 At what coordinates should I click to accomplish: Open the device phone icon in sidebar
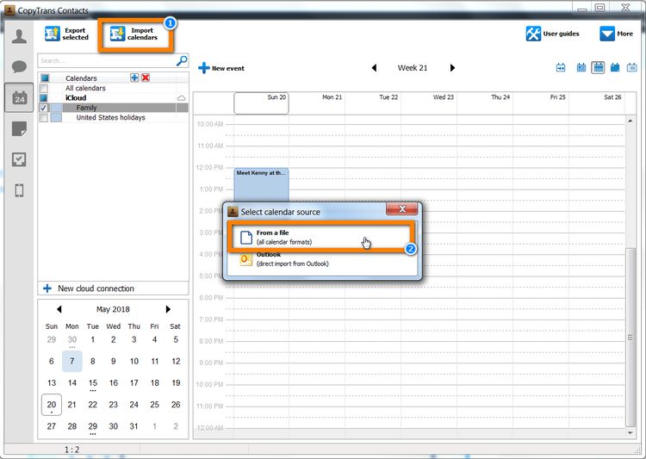pyautogui.click(x=19, y=190)
